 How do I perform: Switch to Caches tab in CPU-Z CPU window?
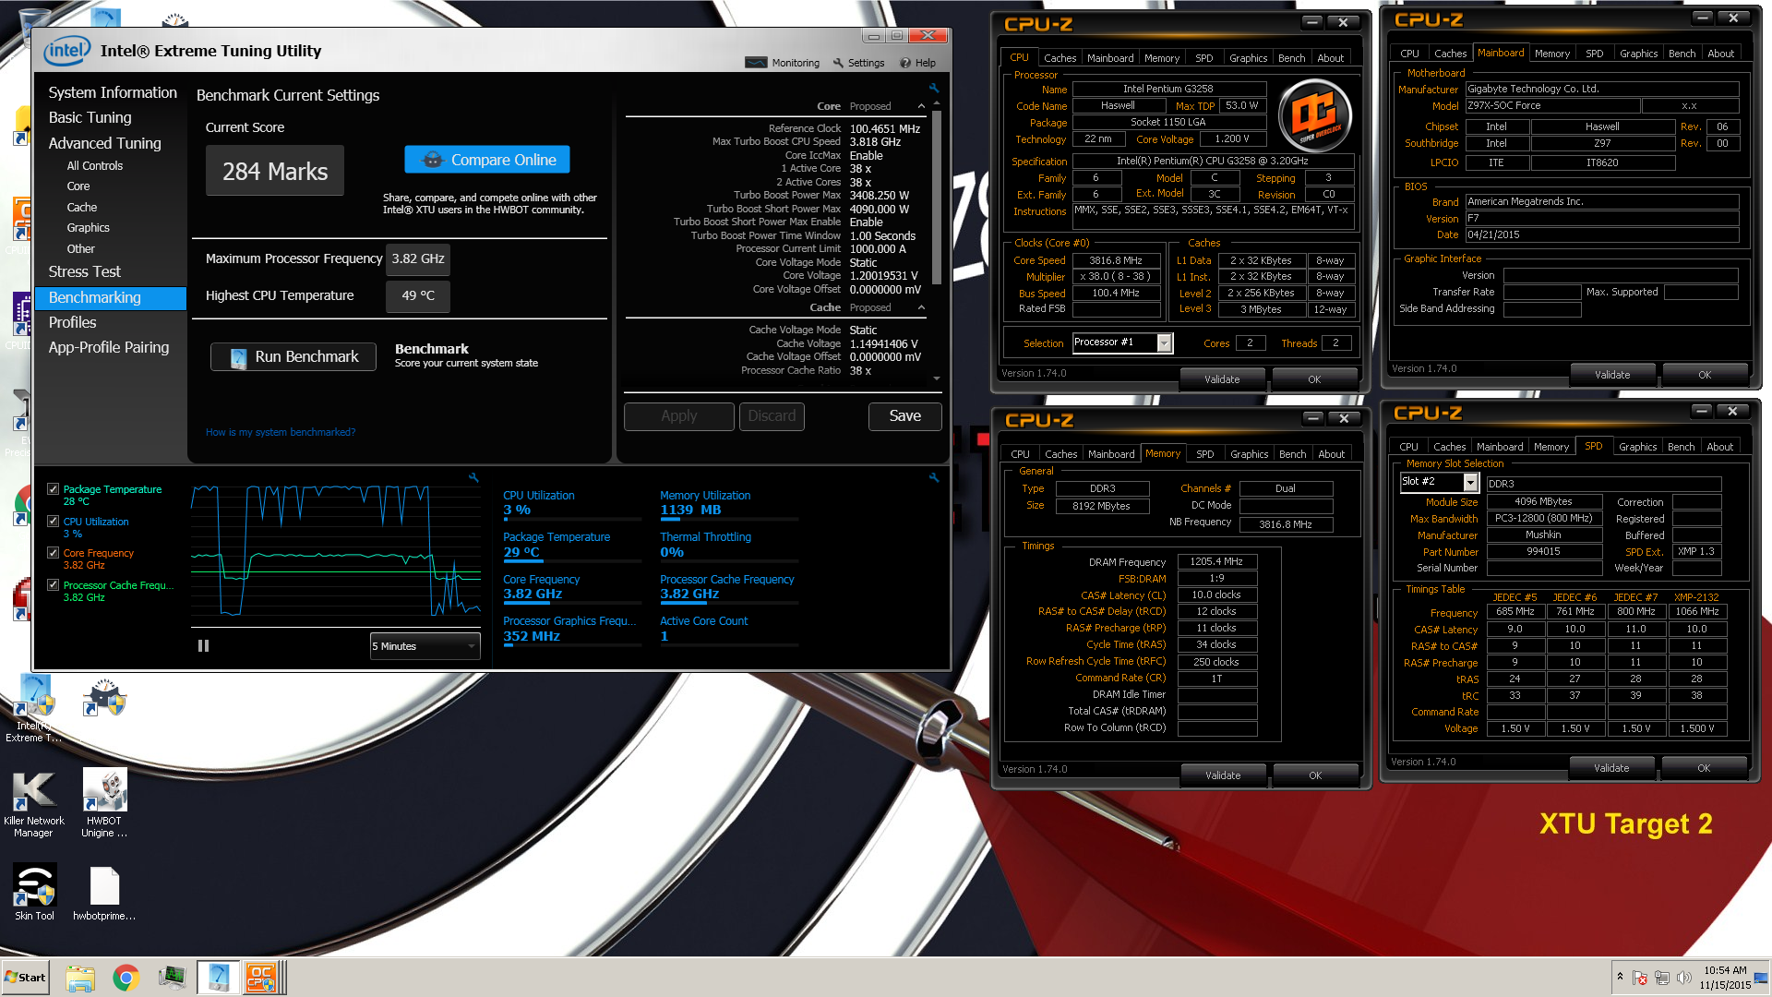[1060, 57]
